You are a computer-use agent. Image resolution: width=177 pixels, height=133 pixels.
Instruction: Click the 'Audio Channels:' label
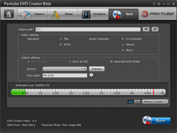99,39
